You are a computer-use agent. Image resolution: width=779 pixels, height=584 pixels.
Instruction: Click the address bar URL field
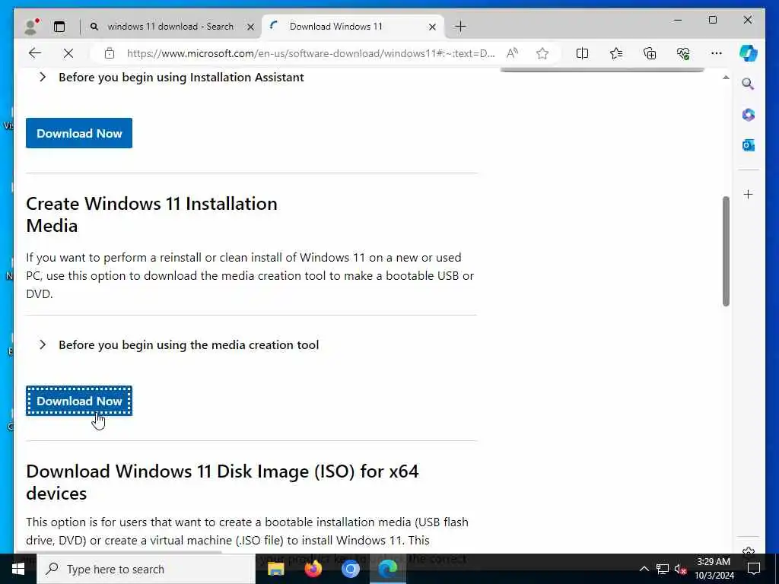(x=310, y=53)
